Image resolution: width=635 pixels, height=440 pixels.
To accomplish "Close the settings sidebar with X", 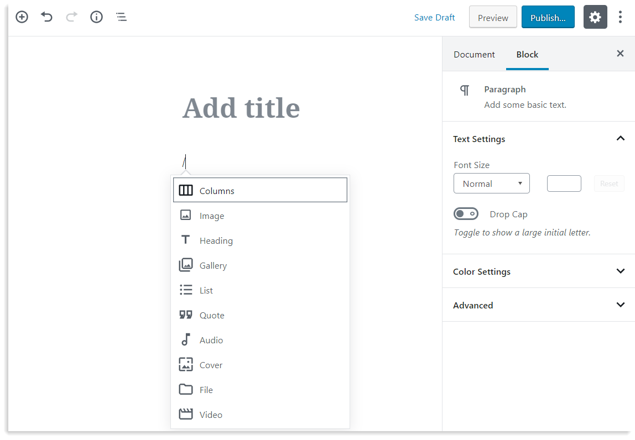I will tap(620, 54).
